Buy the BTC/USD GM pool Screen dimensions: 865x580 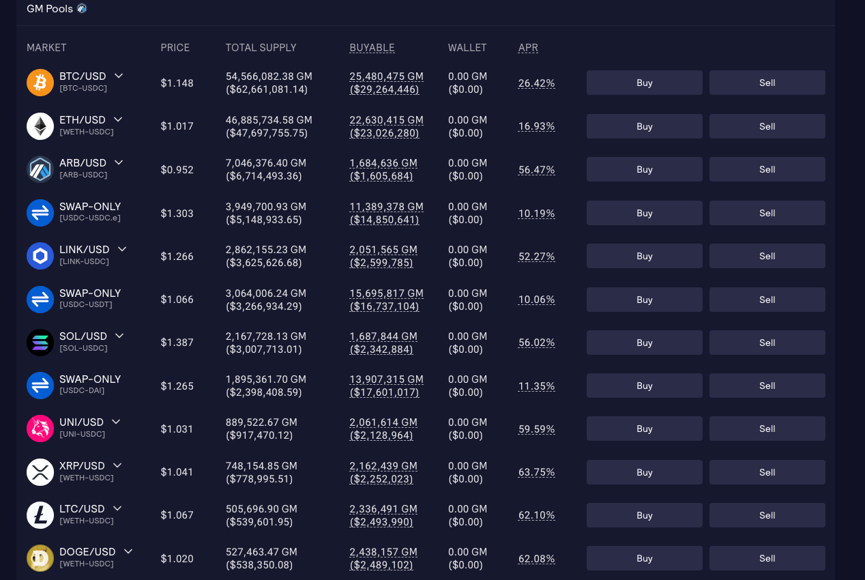[x=644, y=83]
